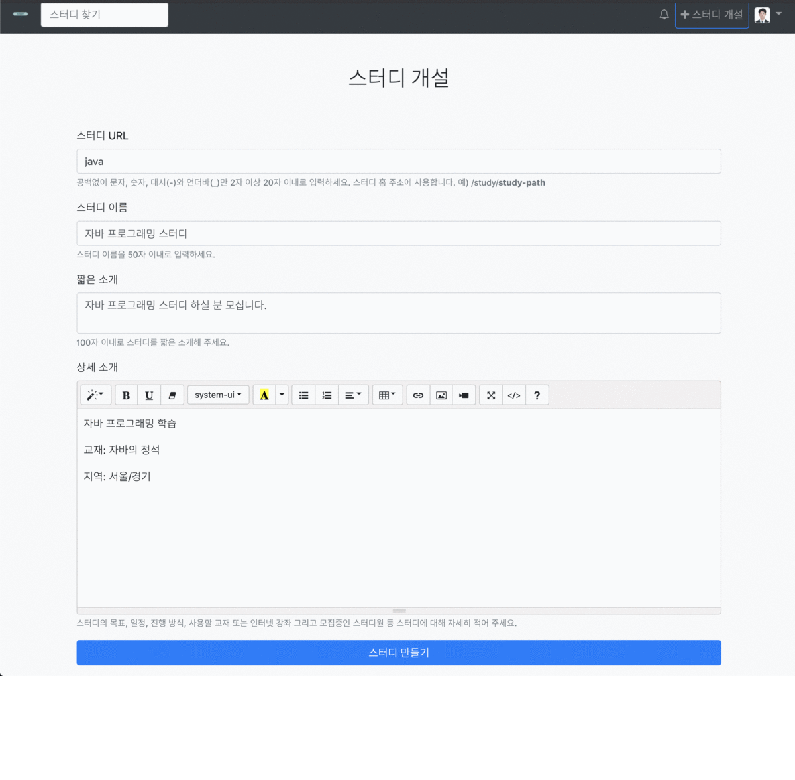This screenshot has width=795, height=780.
Task: Insert a video into the description
Action: (x=464, y=395)
